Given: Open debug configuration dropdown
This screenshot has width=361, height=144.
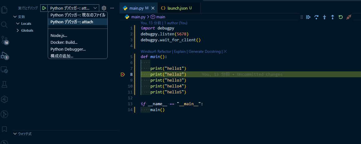Looking at the screenshot, I should pyautogui.click(x=73, y=8).
